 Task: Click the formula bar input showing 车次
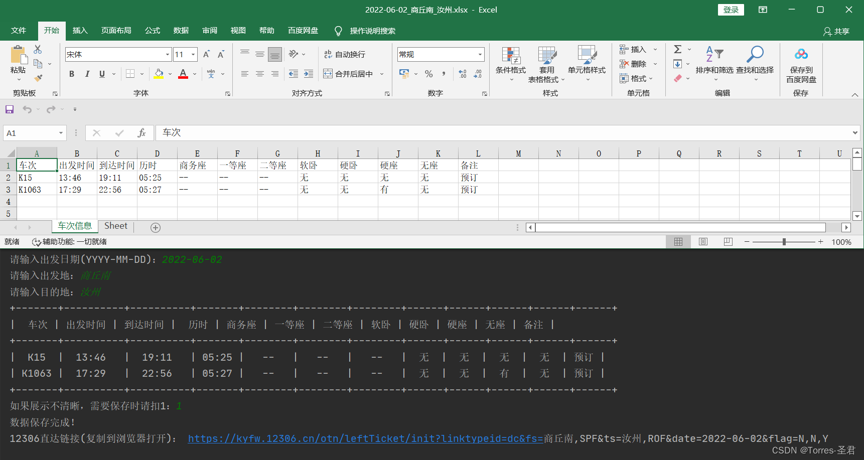[502, 133]
